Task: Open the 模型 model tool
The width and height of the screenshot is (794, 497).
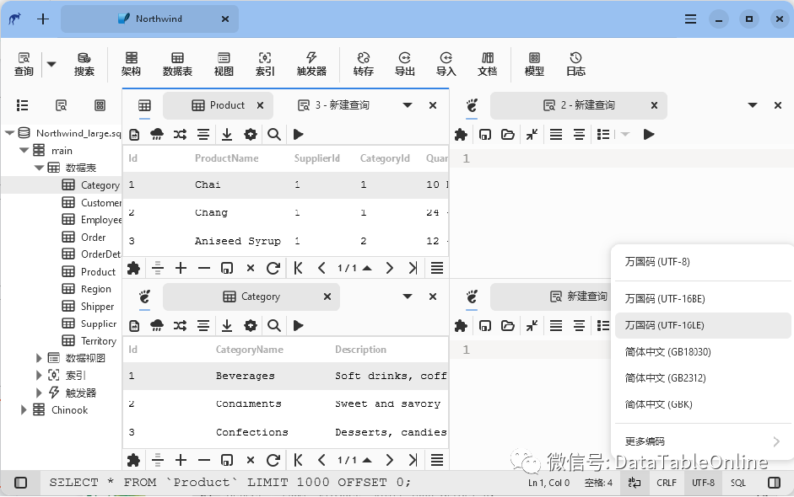Action: click(534, 64)
